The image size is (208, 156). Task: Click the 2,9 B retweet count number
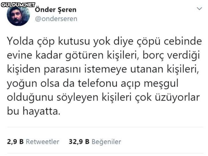point(15,142)
